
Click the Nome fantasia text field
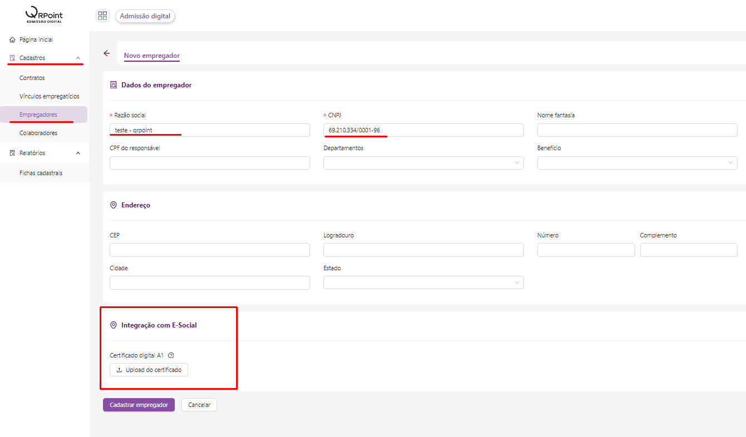pos(637,130)
